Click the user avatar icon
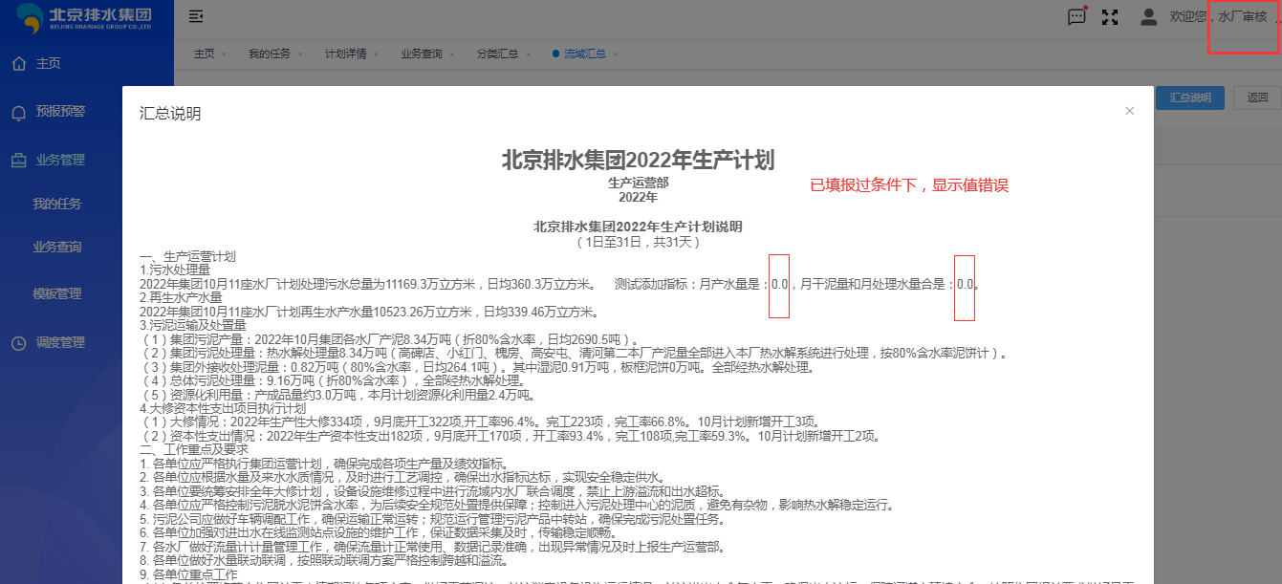 tap(1148, 16)
